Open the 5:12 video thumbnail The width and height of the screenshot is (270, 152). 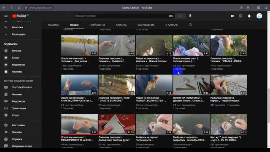point(229,125)
